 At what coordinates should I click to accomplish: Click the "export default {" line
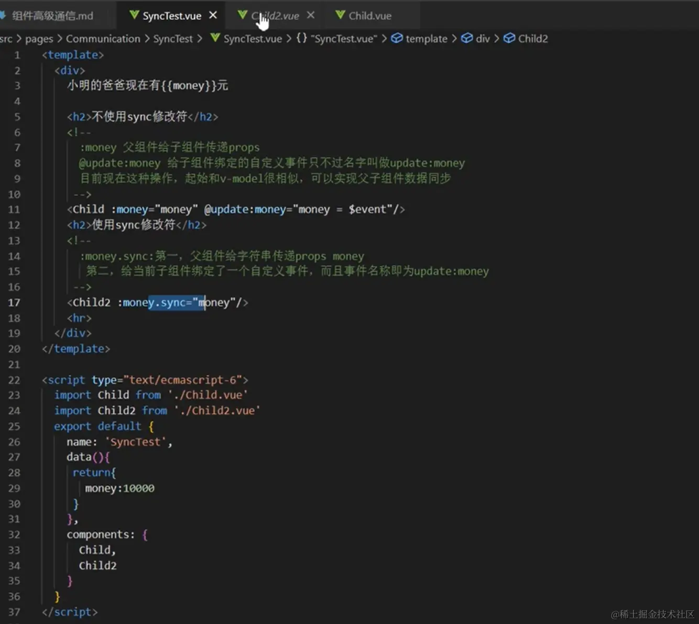(x=104, y=426)
